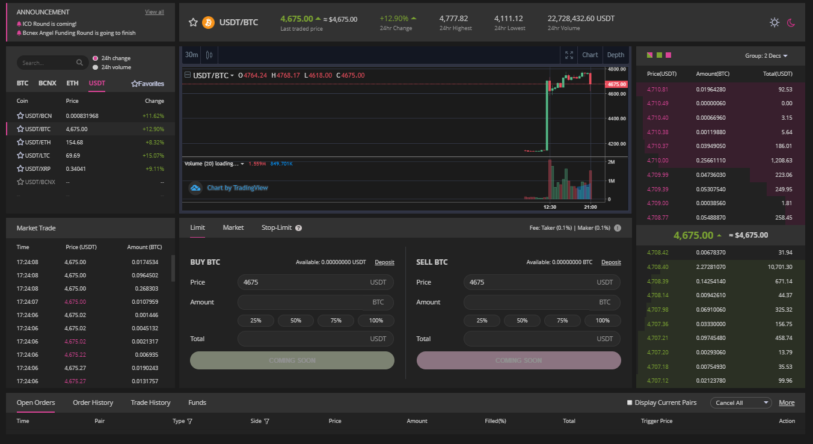The height and width of the screenshot is (444, 813).
Task: Expand the chart to fullscreen
Action: coord(569,55)
